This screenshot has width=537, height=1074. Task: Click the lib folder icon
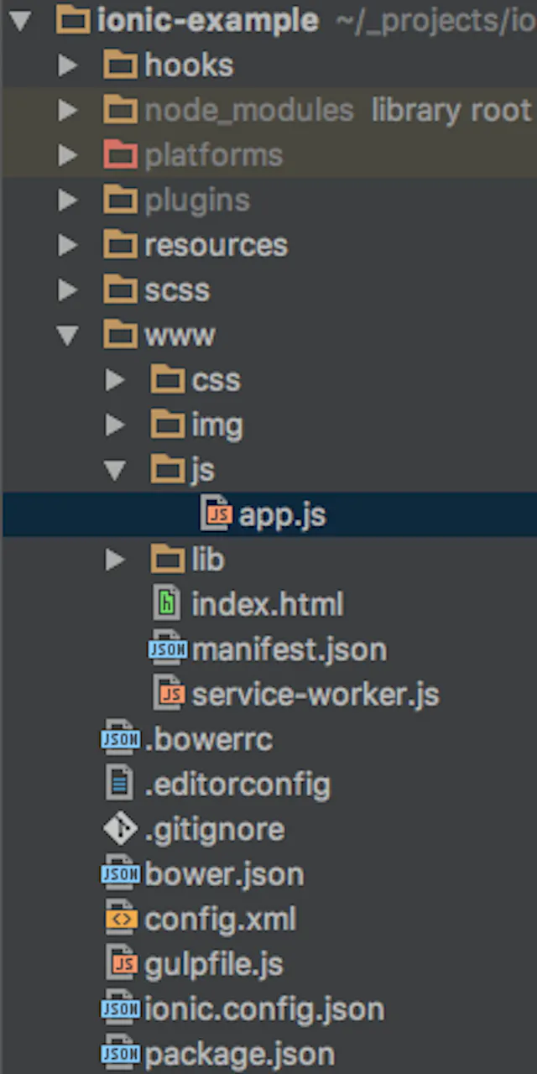click(x=169, y=559)
